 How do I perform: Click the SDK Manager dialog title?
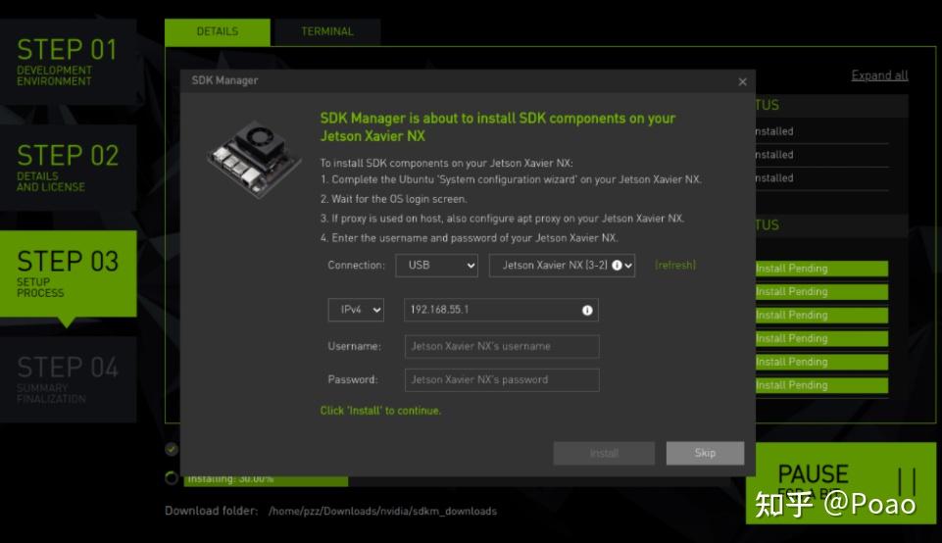[x=224, y=80]
